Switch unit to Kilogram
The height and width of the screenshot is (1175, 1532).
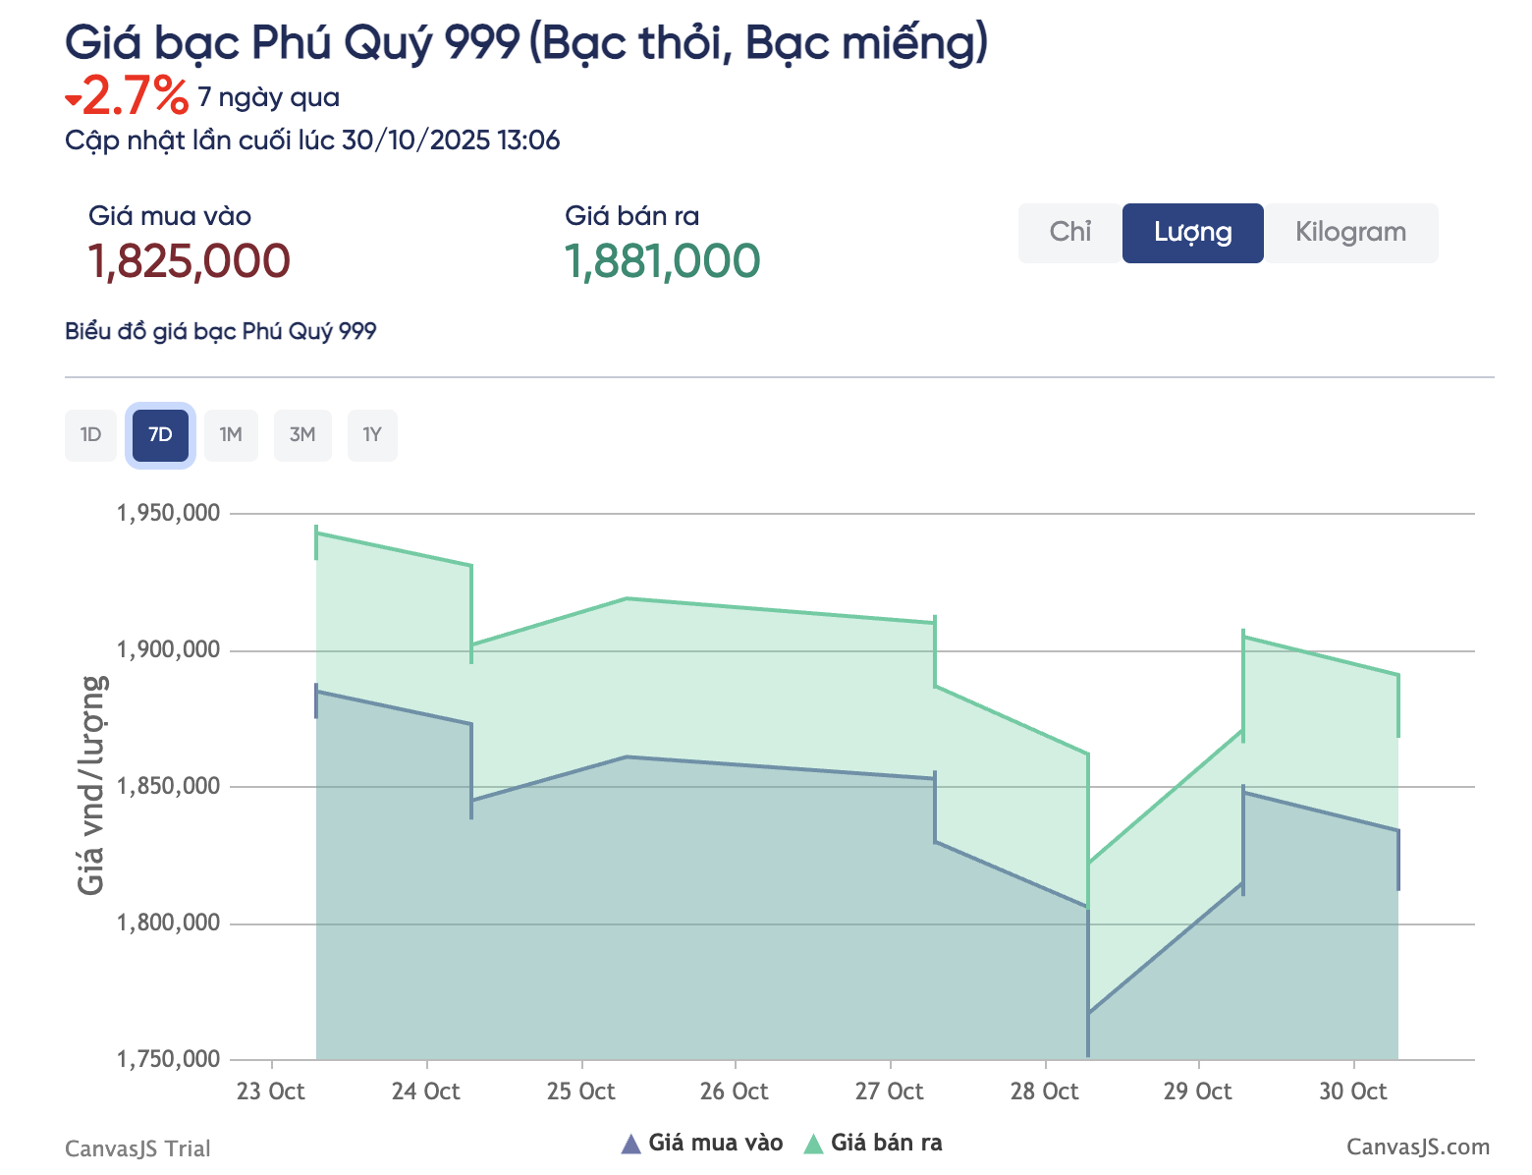pyautogui.click(x=1351, y=233)
